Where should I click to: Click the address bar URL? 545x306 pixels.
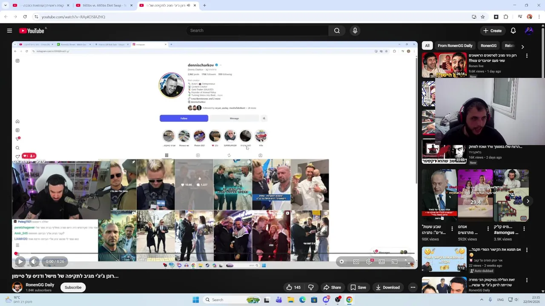point(73,17)
